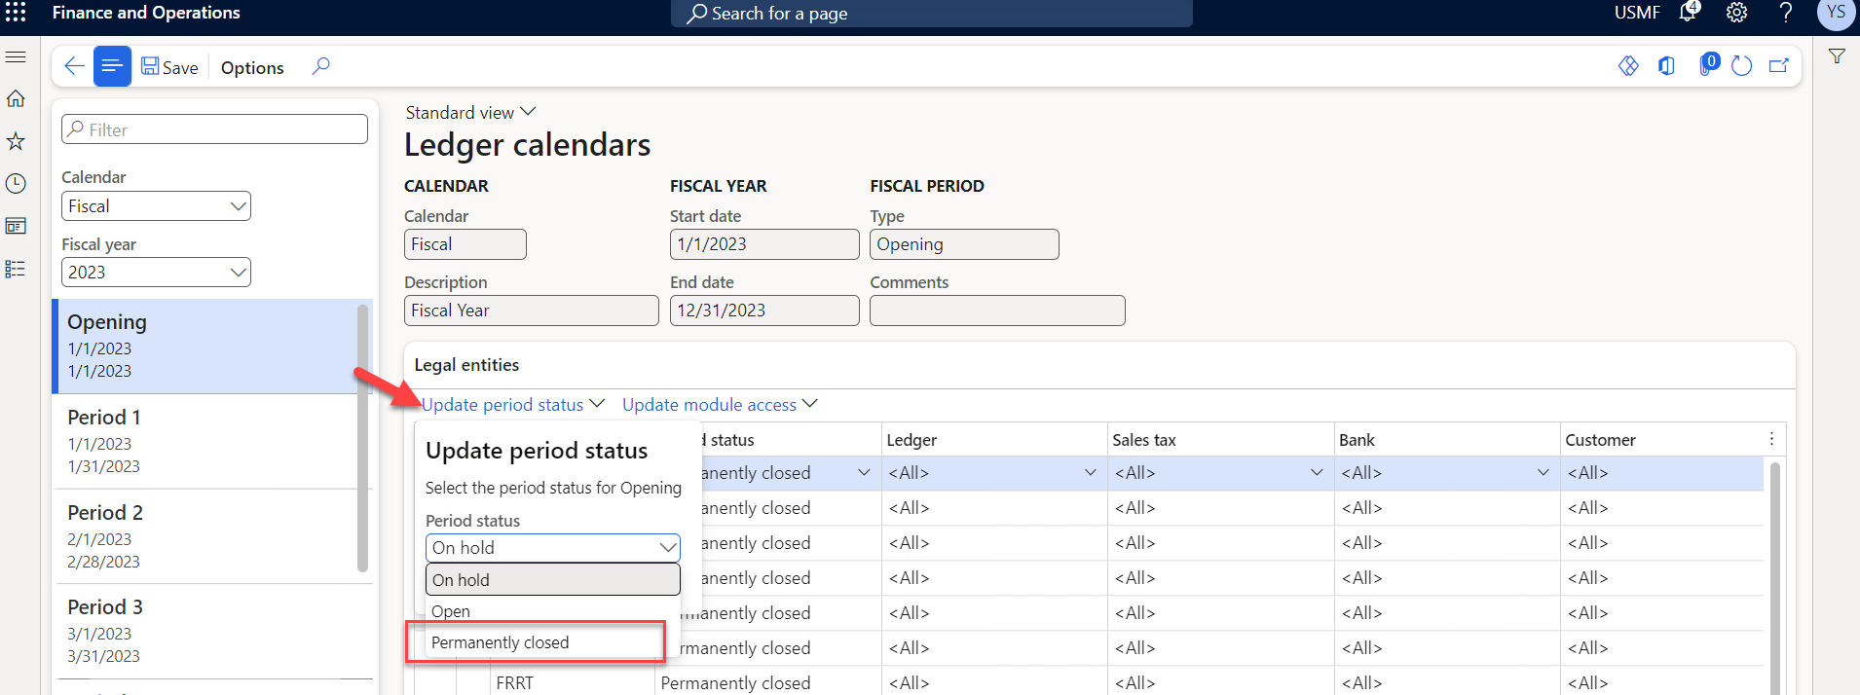Open the Update module access menu
This screenshot has height=695, width=1860.
pos(719,405)
